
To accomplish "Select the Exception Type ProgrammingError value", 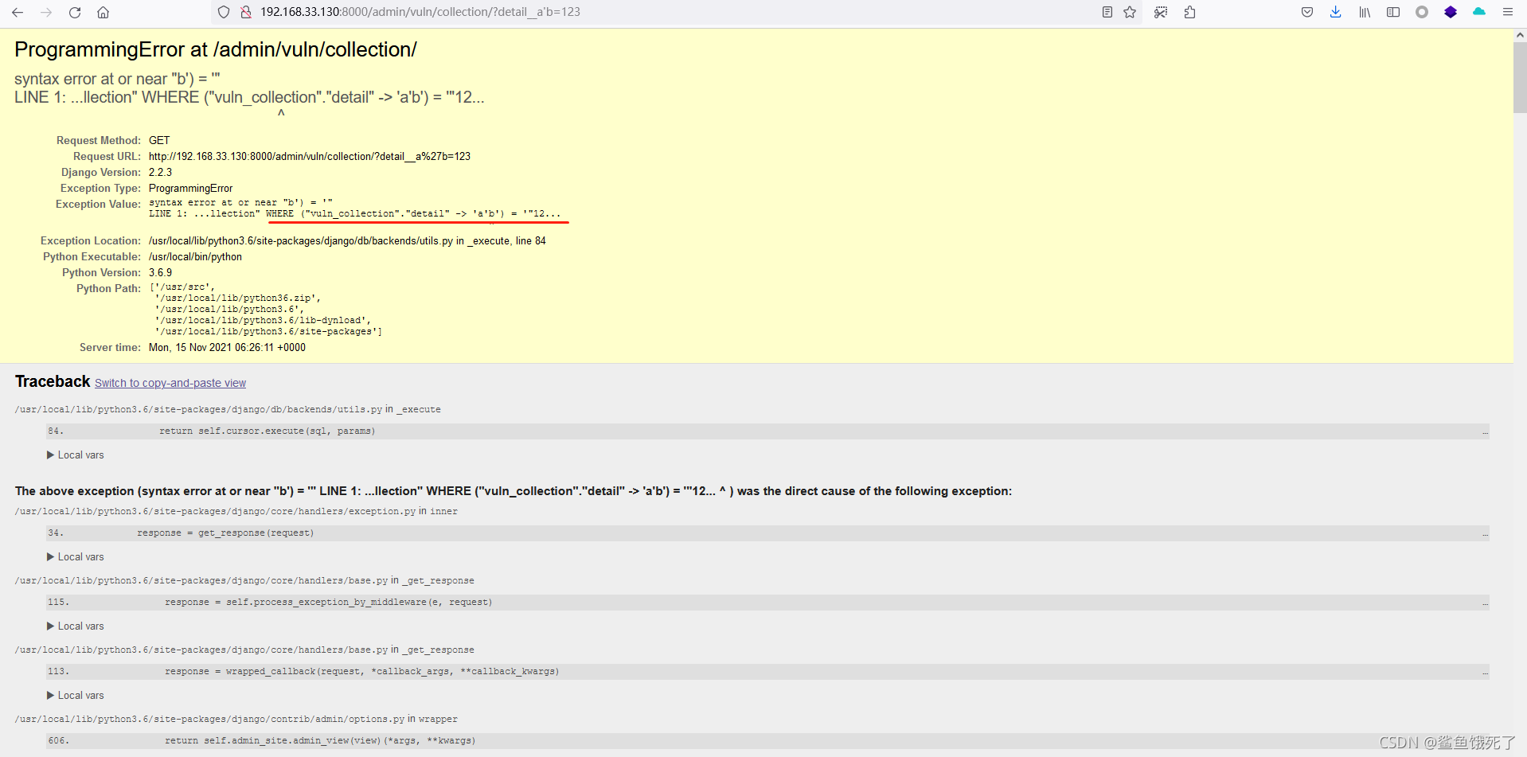I will pos(191,189).
